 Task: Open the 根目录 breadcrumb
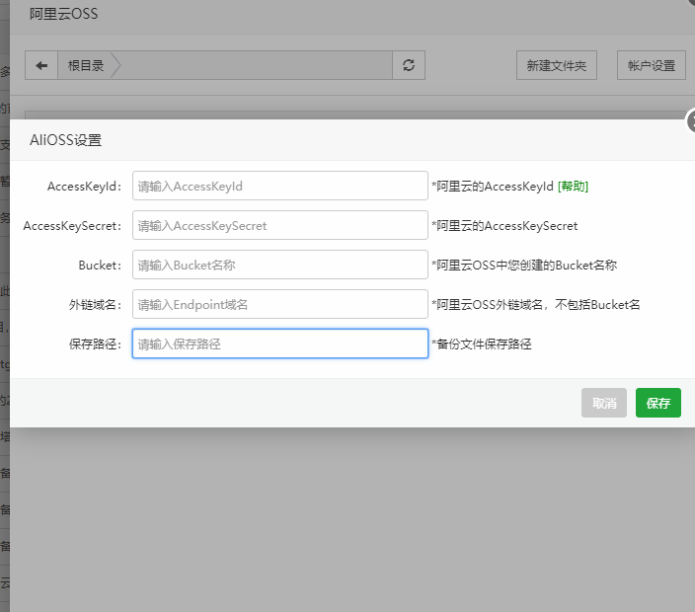pos(86,66)
